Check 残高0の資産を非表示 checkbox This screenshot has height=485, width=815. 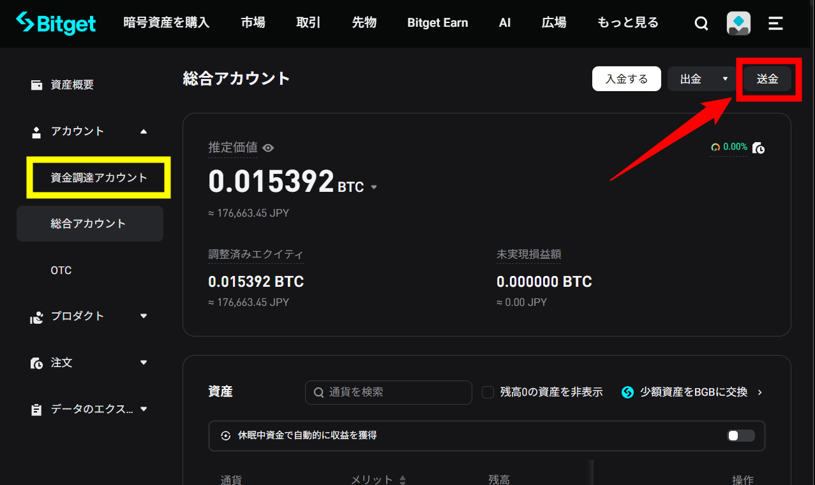point(488,392)
